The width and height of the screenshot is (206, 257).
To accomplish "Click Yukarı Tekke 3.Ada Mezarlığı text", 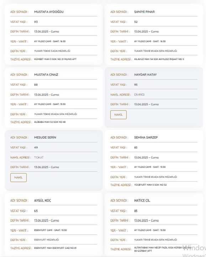I will (x=52, y=51).
